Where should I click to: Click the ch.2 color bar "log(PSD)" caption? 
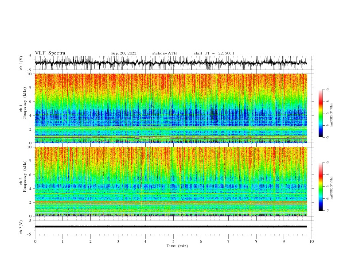(332, 189)
